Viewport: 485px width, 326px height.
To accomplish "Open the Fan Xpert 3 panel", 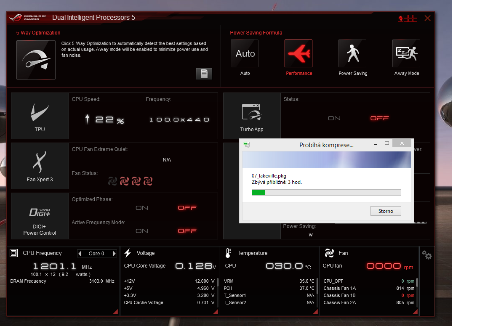I will point(40,166).
